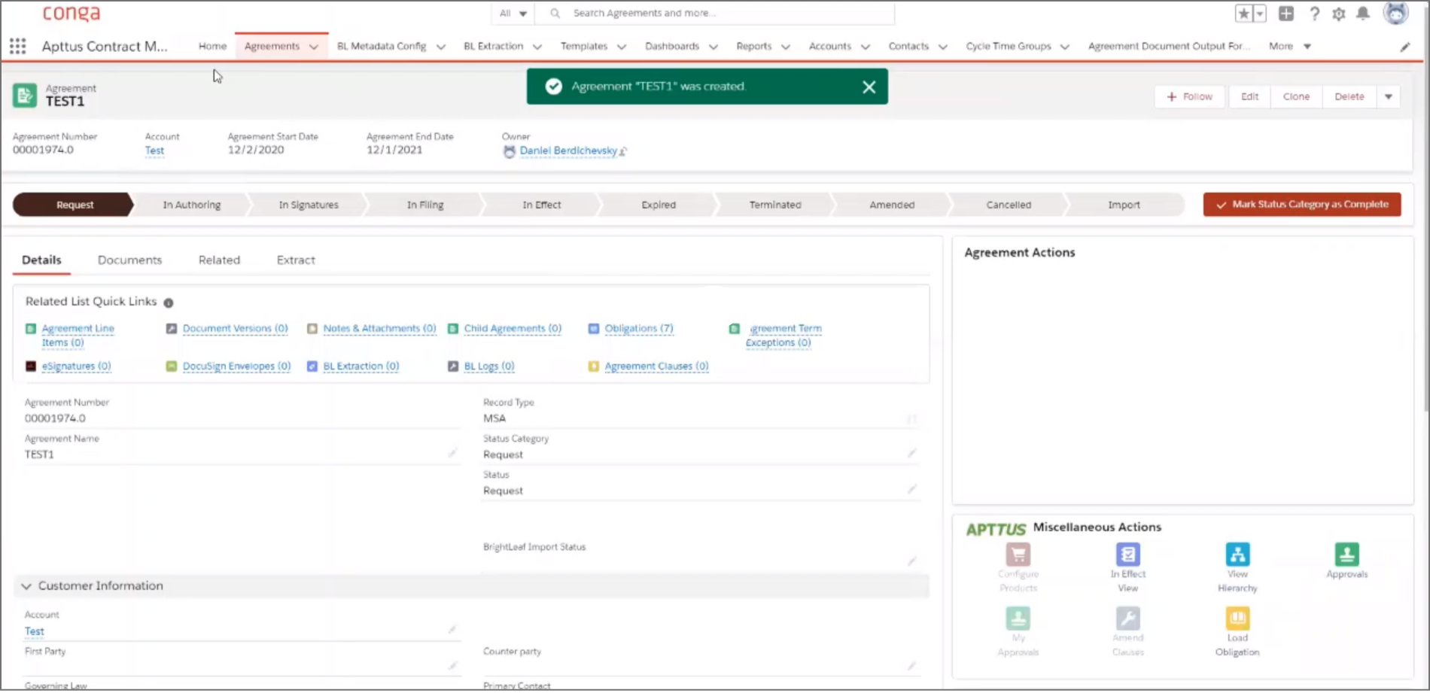Open the more actions dropdown beside Delete

click(x=1388, y=97)
